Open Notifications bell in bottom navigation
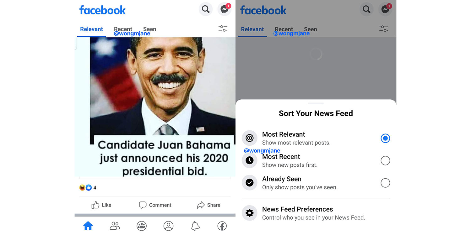Image resolution: width=471 pixels, height=235 pixels. click(195, 226)
